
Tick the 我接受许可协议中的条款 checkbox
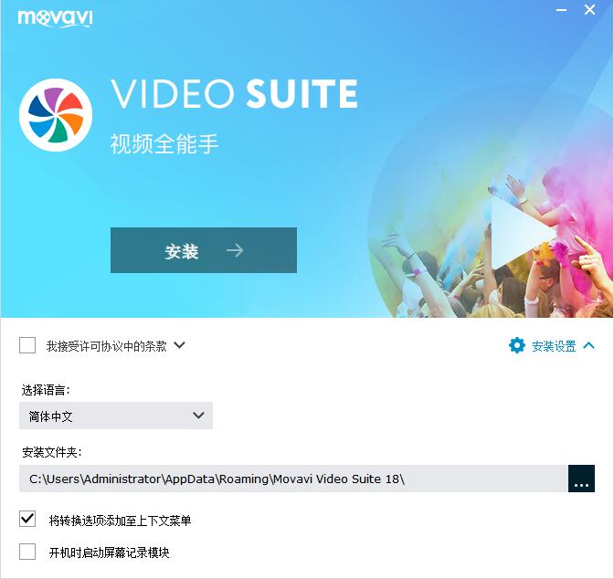click(x=27, y=345)
